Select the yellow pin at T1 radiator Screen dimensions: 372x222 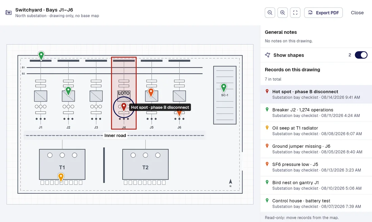pyautogui.click(x=61, y=177)
